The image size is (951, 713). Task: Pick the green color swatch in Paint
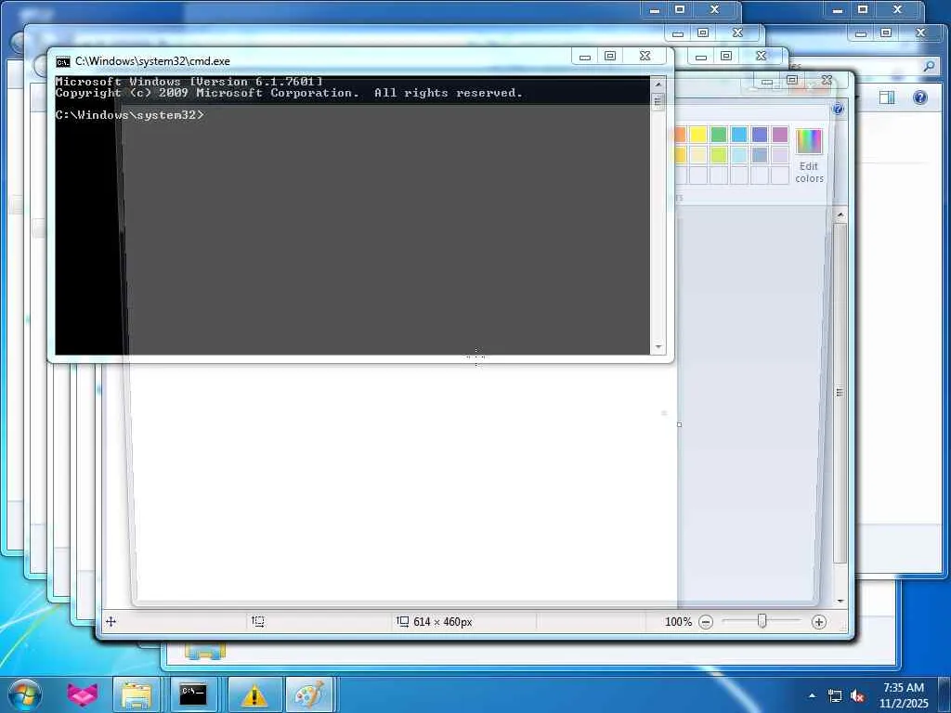[719, 135]
